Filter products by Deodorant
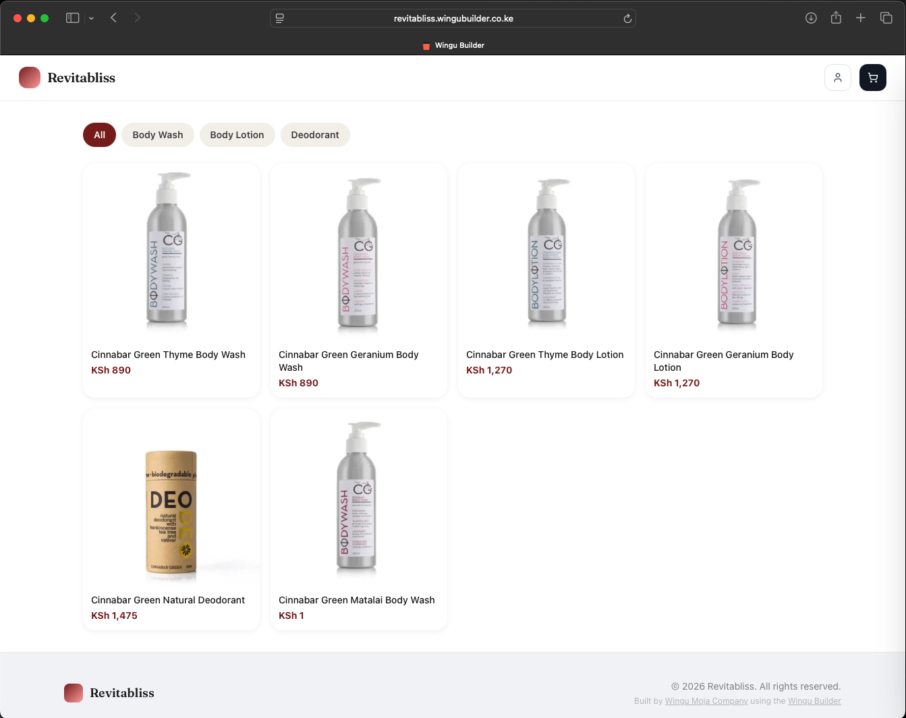Image resolution: width=906 pixels, height=718 pixels. pyautogui.click(x=315, y=135)
